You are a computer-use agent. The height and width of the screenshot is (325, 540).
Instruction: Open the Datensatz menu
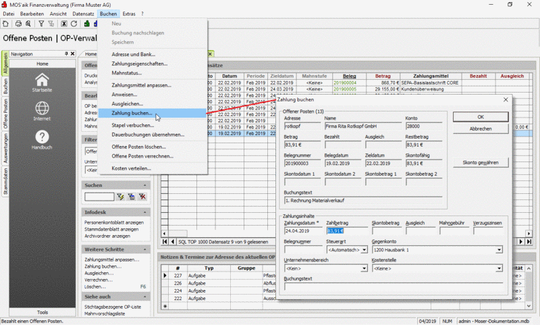[83, 14]
